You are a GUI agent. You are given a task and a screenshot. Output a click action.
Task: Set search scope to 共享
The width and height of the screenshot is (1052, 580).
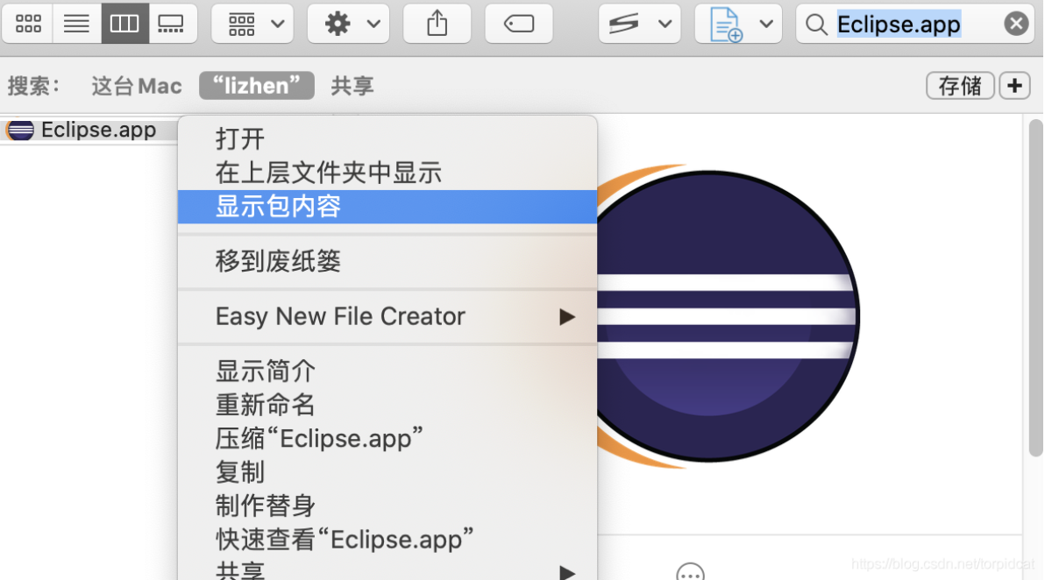pyautogui.click(x=352, y=86)
